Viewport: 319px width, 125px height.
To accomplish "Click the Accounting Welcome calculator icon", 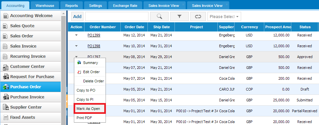I will [x=6, y=16].
